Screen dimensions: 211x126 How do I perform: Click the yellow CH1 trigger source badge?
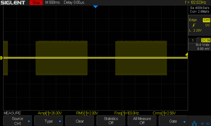[x=206, y=20]
